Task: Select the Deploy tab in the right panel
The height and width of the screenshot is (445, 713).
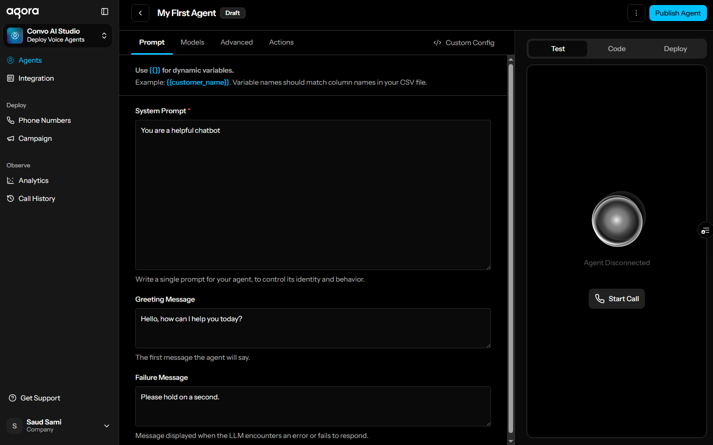Action: click(x=675, y=49)
